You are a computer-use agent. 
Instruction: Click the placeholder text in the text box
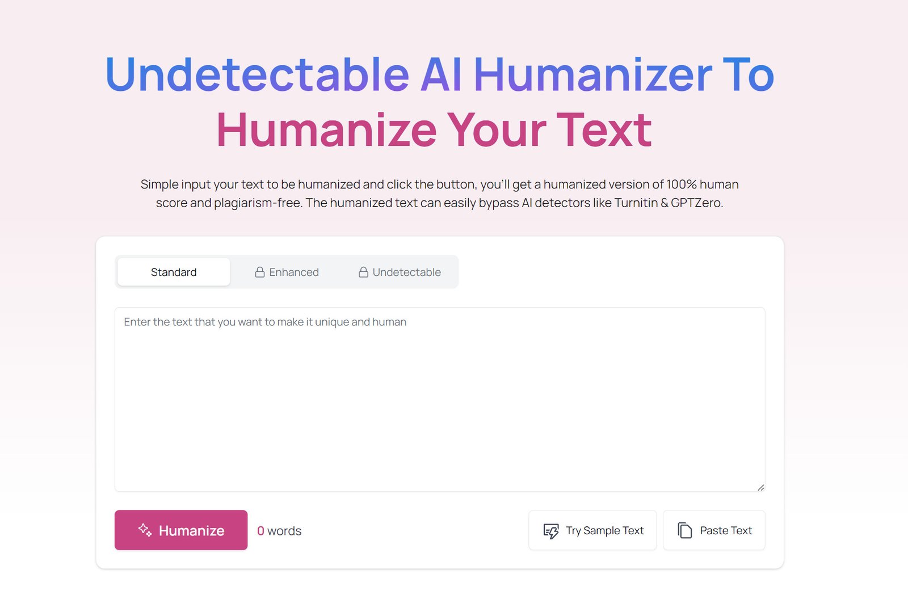[x=264, y=322]
